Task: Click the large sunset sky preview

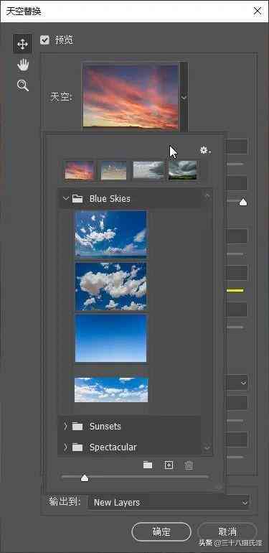Action: pos(131,96)
